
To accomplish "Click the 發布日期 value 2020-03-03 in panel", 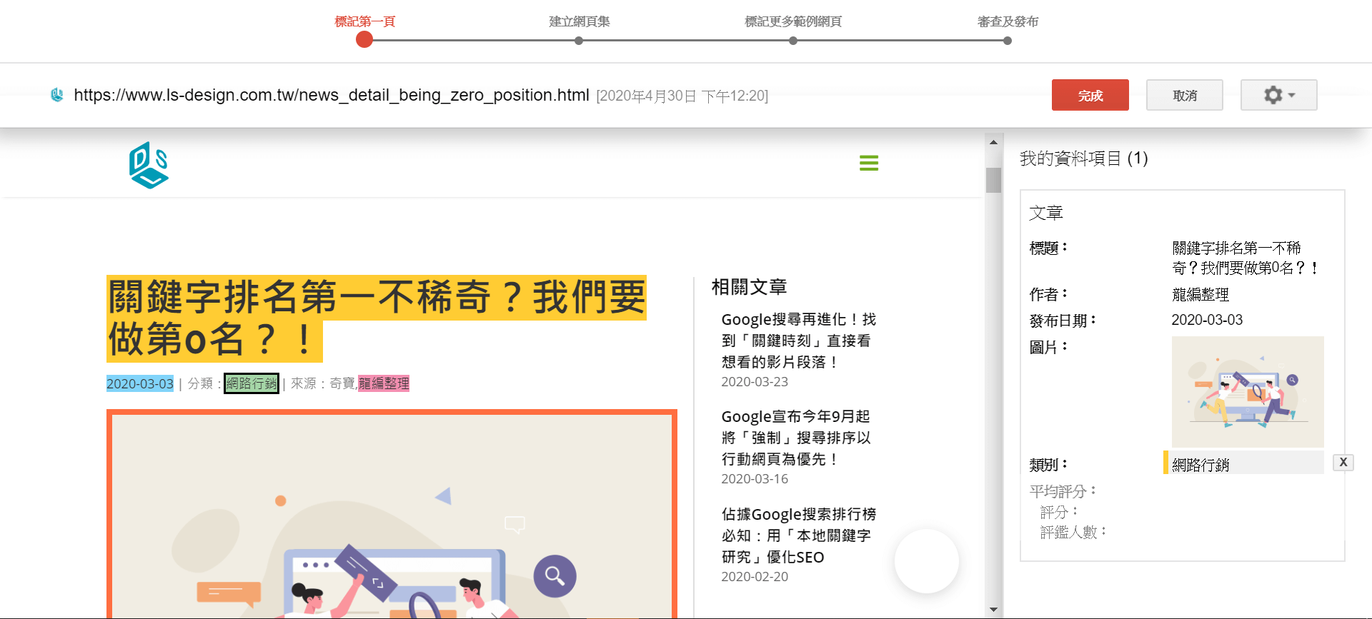I will [1207, 320].
